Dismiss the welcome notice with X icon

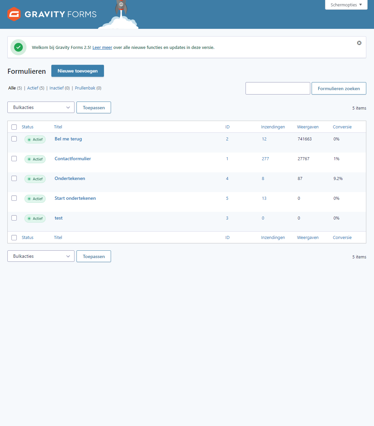pos(359,43)
